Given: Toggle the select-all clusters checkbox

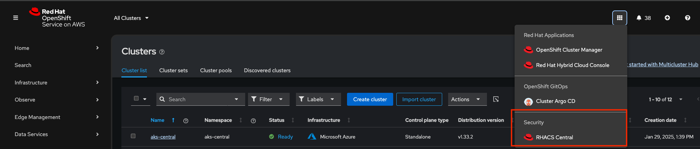Looking at the screenshot, I should tap(136, 98).
